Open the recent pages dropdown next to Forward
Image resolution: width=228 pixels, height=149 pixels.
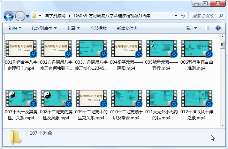pyautogui.click(x=28, y=16)
